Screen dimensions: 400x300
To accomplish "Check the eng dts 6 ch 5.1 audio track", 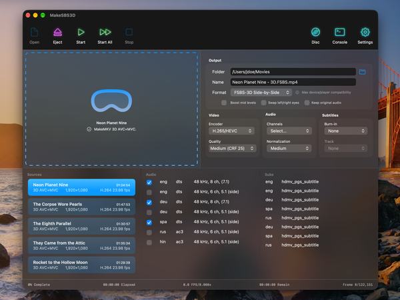I will (149, 192).
